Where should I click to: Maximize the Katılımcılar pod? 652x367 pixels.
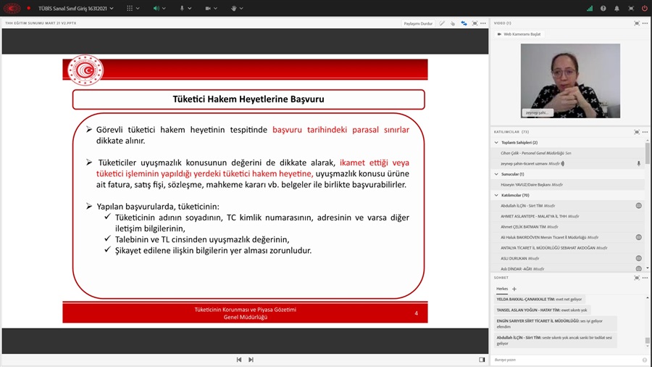[x=637, y=132]
